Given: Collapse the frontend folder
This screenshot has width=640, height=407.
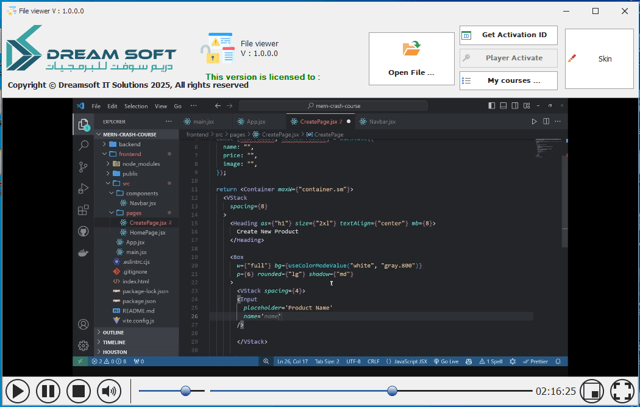Looking at the screenshot, I should 137,154.
